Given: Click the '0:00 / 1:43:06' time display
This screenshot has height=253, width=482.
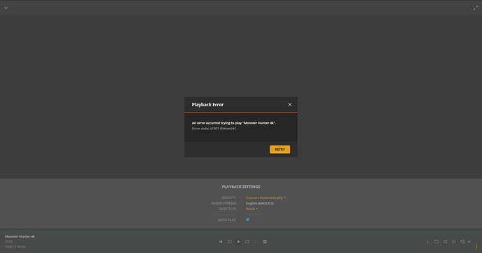Looking at the screenshot, I should pyautogui.click(x=15, y=247).
